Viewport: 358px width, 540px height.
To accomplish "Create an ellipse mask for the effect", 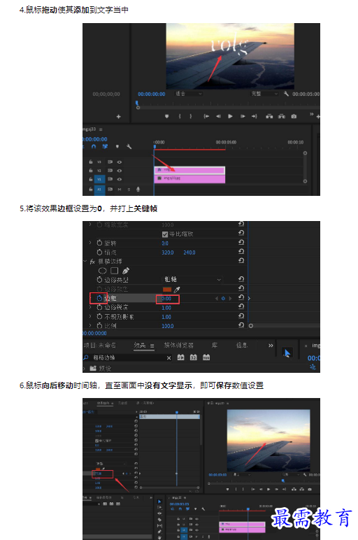I will point(102,271).
